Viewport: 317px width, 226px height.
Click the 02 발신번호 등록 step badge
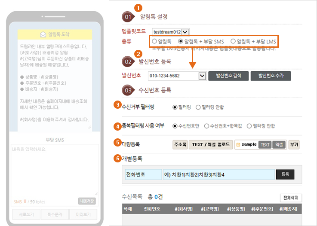(129, 61)
